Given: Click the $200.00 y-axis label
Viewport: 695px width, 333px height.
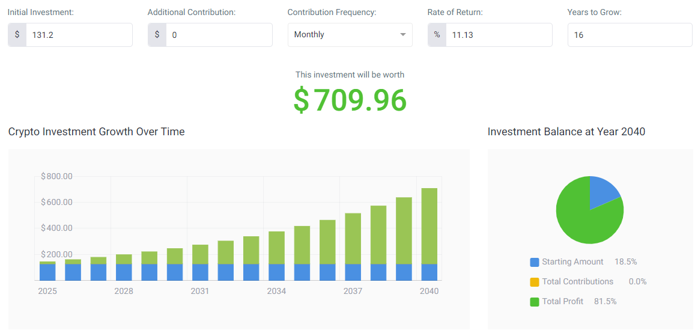Looking at the screenshot, I should (56, 254).
